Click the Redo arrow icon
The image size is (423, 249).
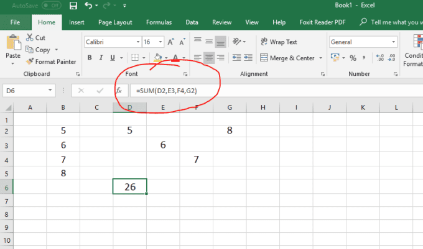(107, 5)
